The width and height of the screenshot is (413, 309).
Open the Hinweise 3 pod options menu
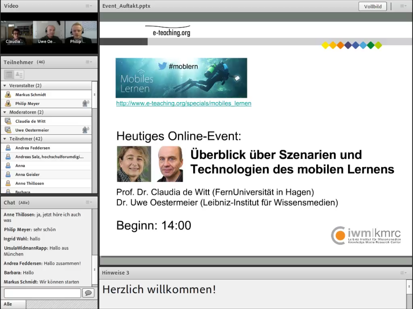pyautogui.click(x=403, y=273)
